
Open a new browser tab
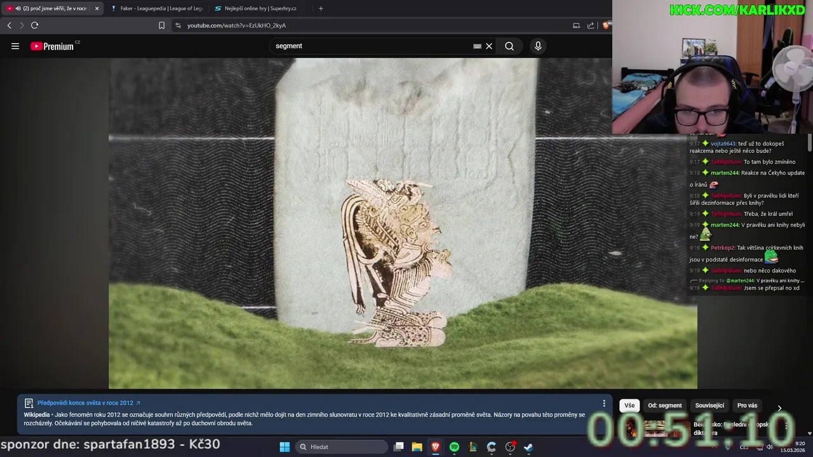[x=321, y=8]
